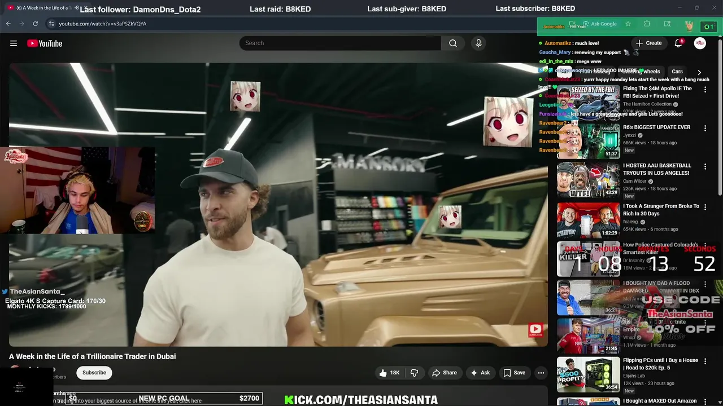Open options for R6's BIGGEST UPDATE EVER

pyautogui.click(x=705, y=129)
